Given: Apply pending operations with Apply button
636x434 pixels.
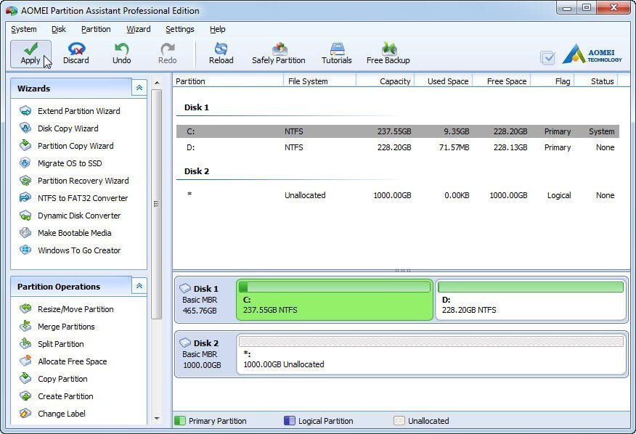Looking at the screenshot, I should [x=30, y=54].
